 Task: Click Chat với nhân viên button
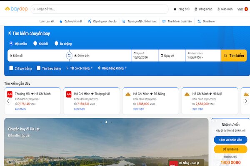[230, 140]
